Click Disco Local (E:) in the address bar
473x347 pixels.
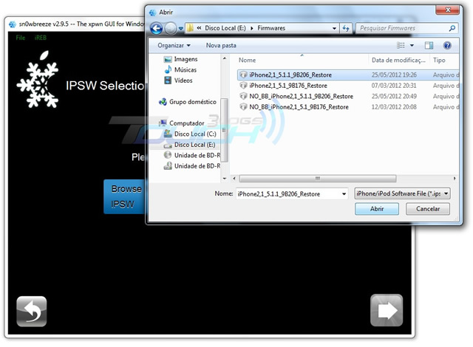point(225,28)
